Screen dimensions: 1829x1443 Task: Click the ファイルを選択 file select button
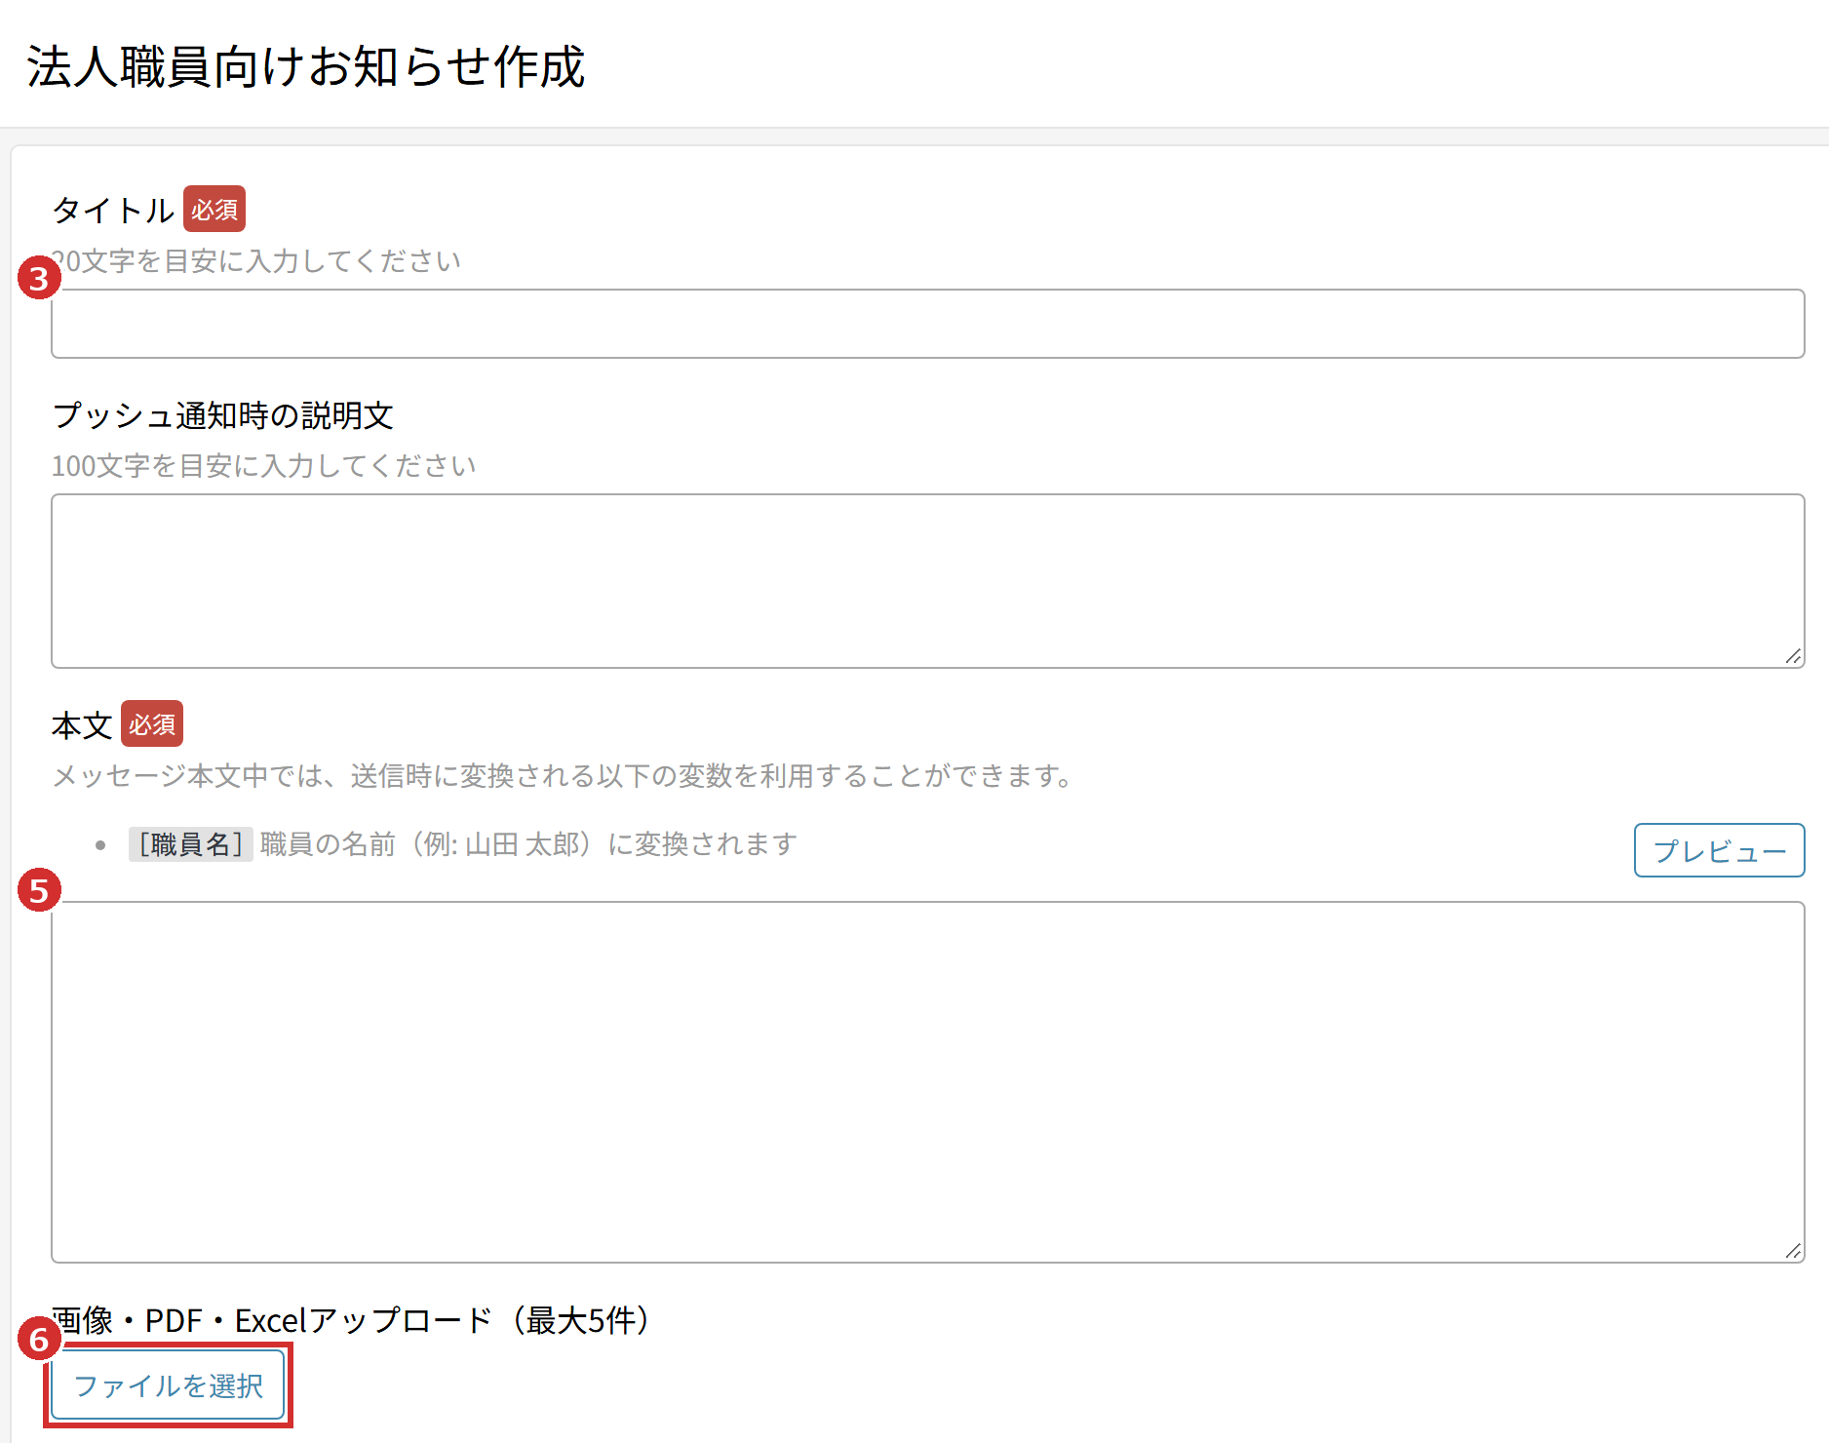[x=168, y=1384]
